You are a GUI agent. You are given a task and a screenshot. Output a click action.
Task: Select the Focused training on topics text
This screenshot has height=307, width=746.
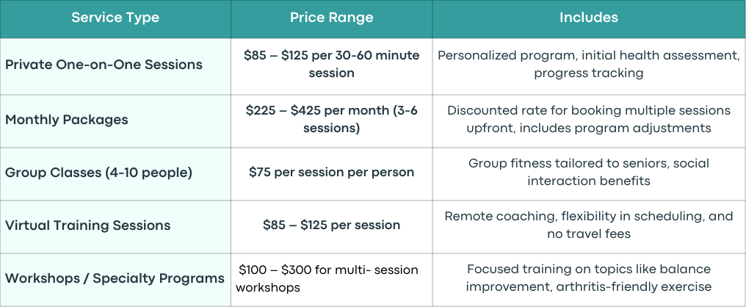pos(589,278)
